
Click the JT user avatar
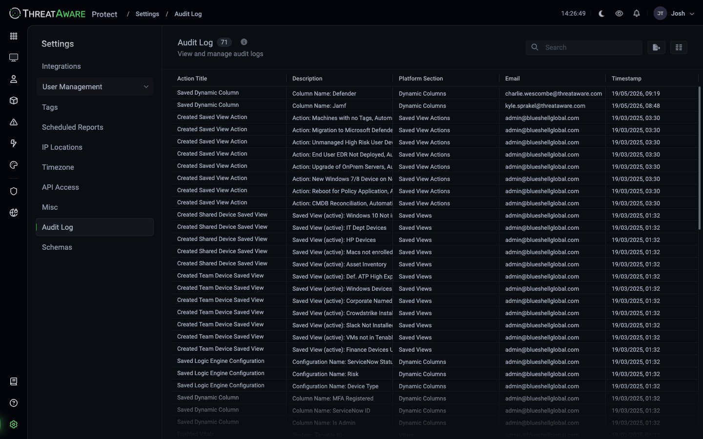(660, 14)
